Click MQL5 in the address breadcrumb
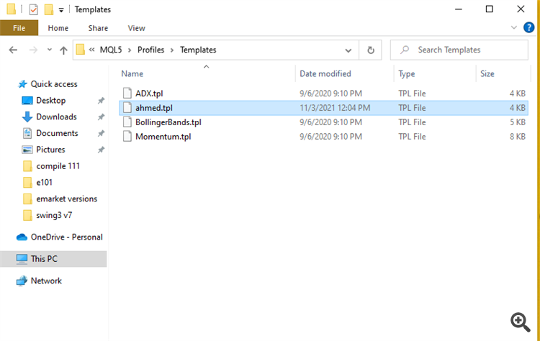Viewport: 540px width, 341px height. [111, 50]
